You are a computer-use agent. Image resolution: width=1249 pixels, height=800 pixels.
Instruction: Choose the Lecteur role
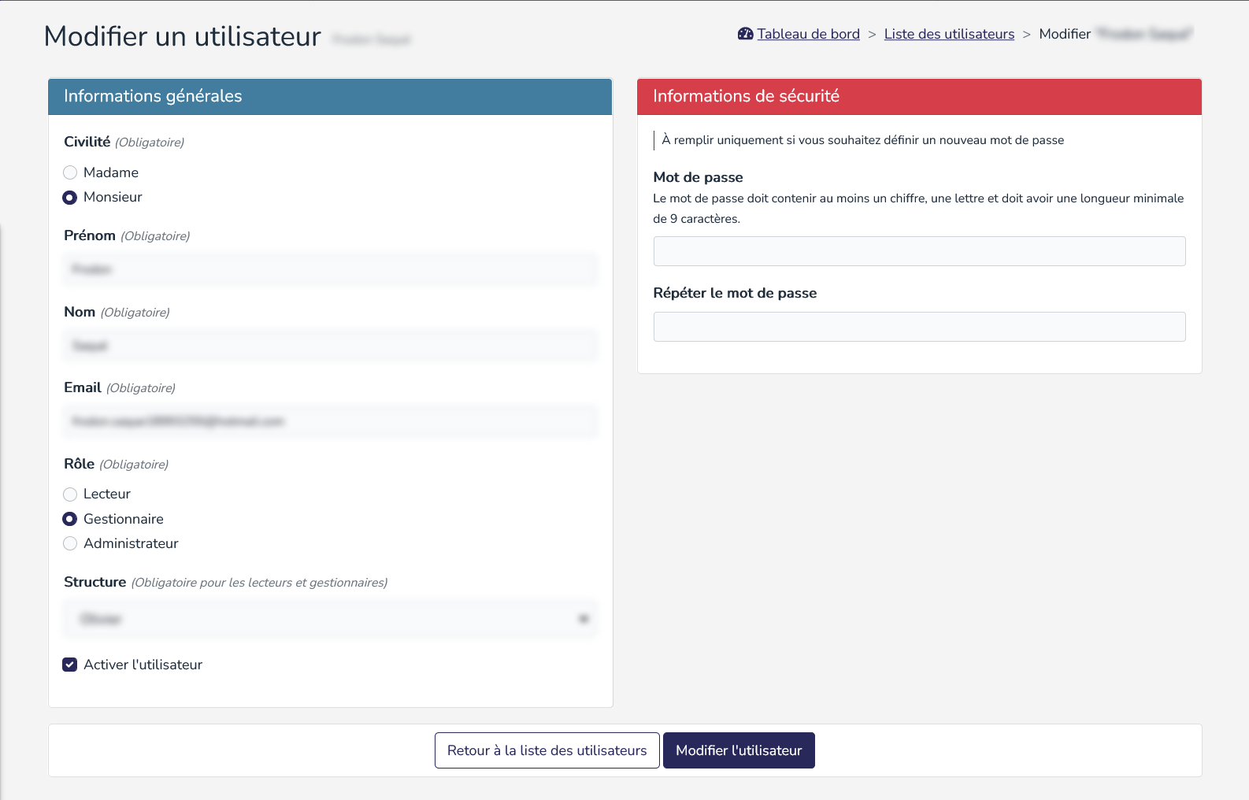click(x=70, y=494)
